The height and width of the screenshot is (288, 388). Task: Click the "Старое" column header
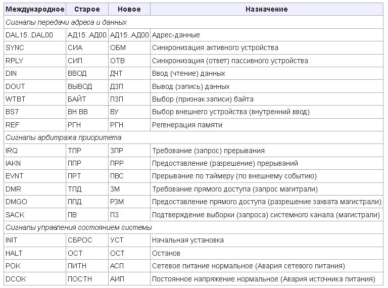pyautogui.click(x=86, y=10)
